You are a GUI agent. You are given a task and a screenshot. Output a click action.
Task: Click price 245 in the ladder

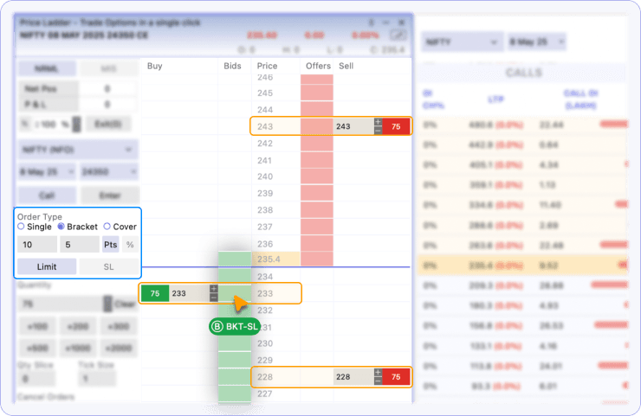(265, 93)
